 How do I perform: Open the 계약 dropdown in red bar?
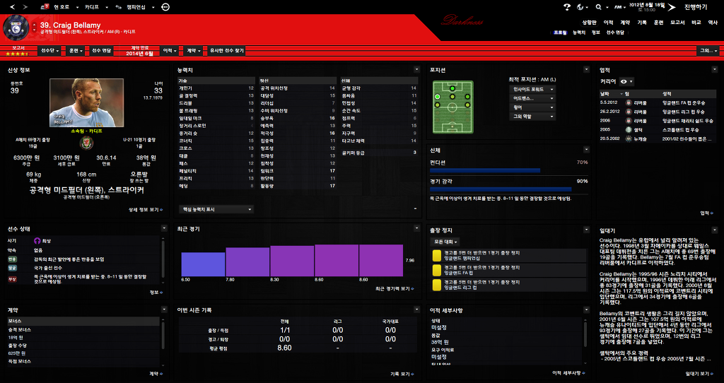pyautogui.click(x=194, y=51)
